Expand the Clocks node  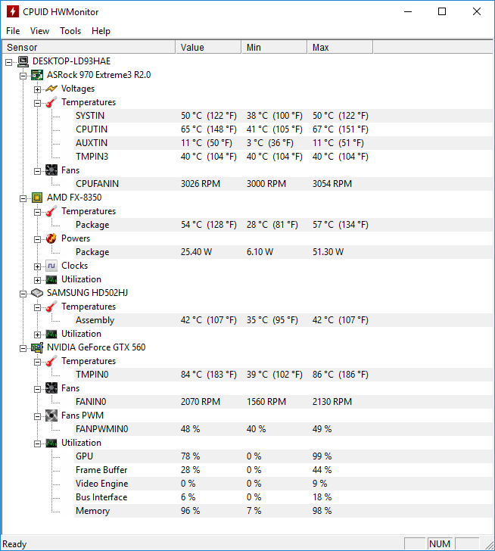37,266
